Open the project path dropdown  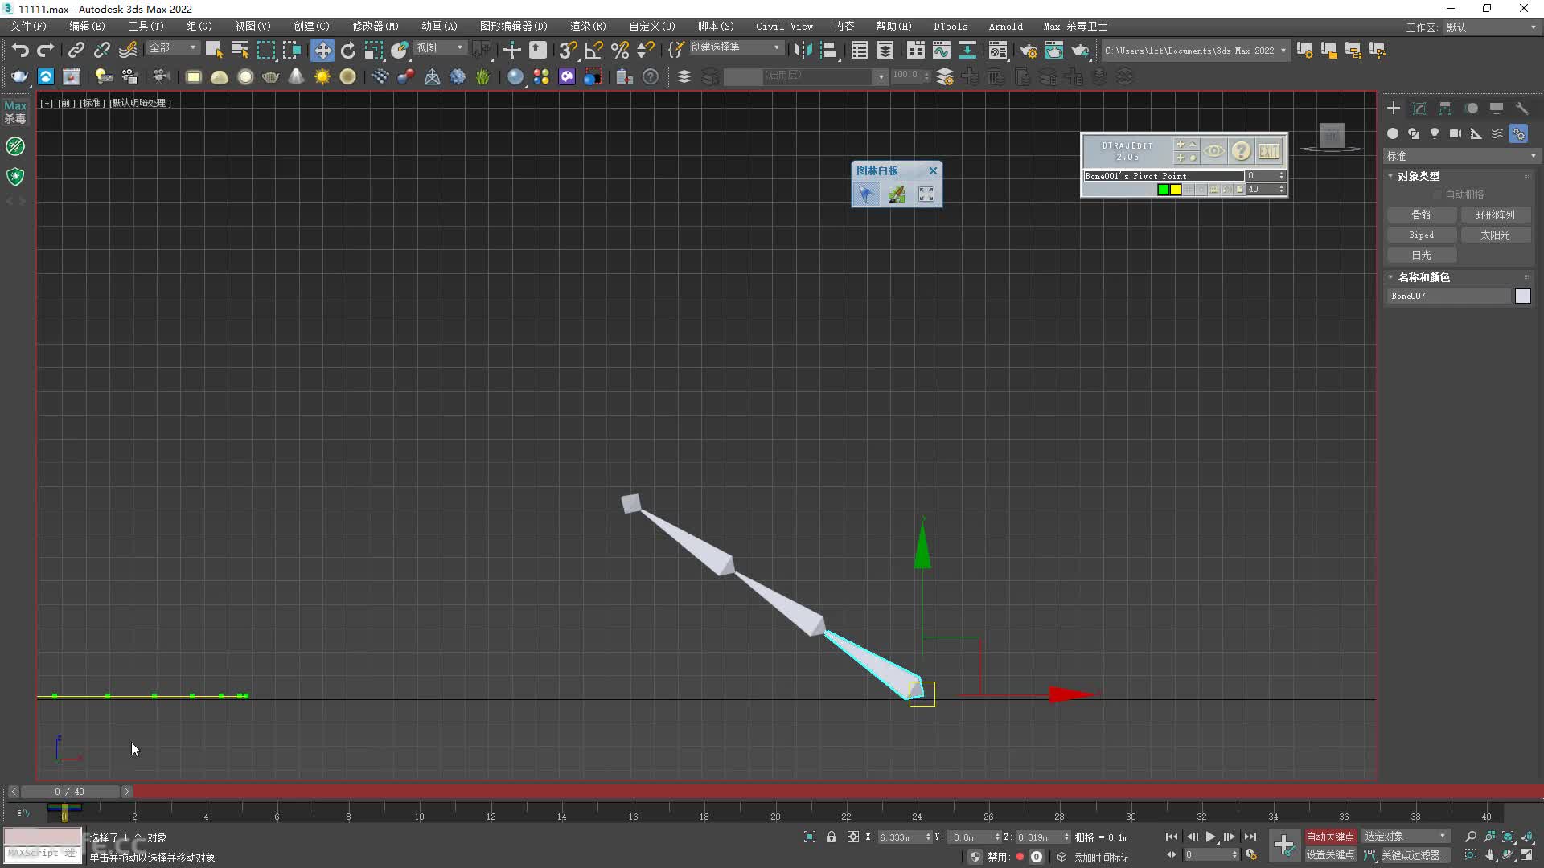click(1196, 51)
